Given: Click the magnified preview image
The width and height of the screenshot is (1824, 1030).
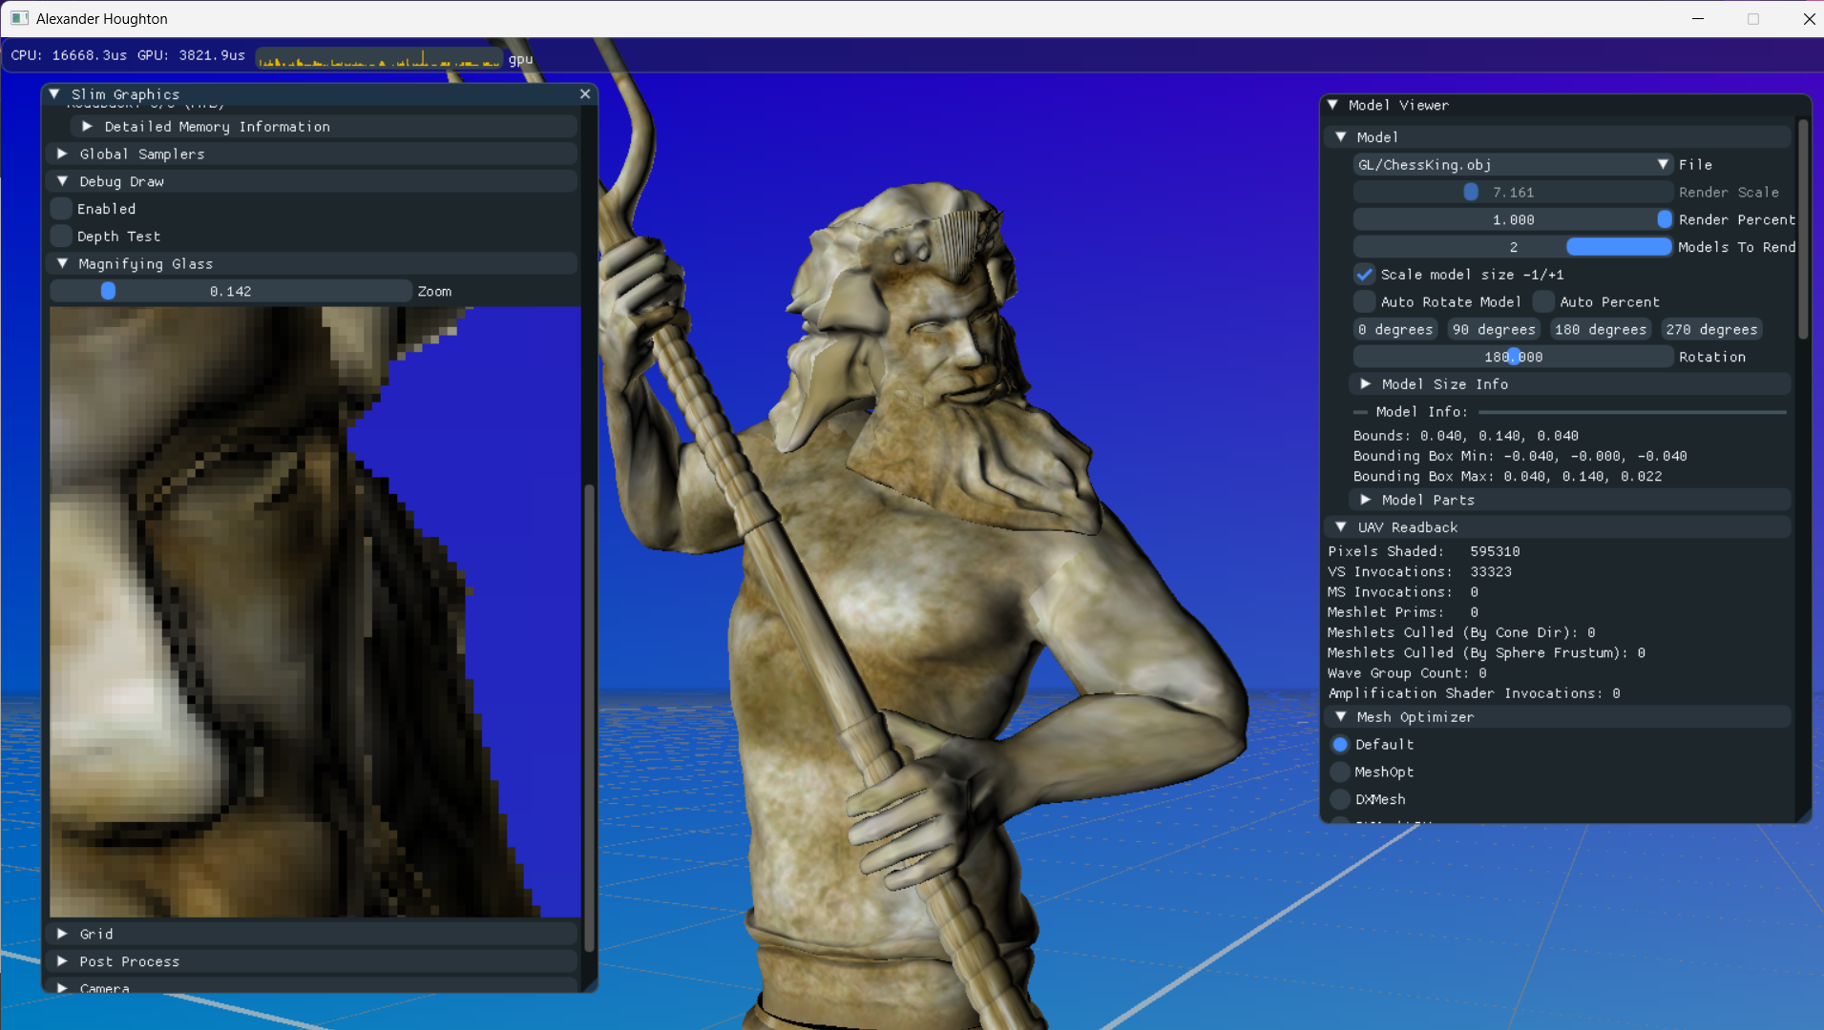Looking at the screenshot, I should (315, 611).
